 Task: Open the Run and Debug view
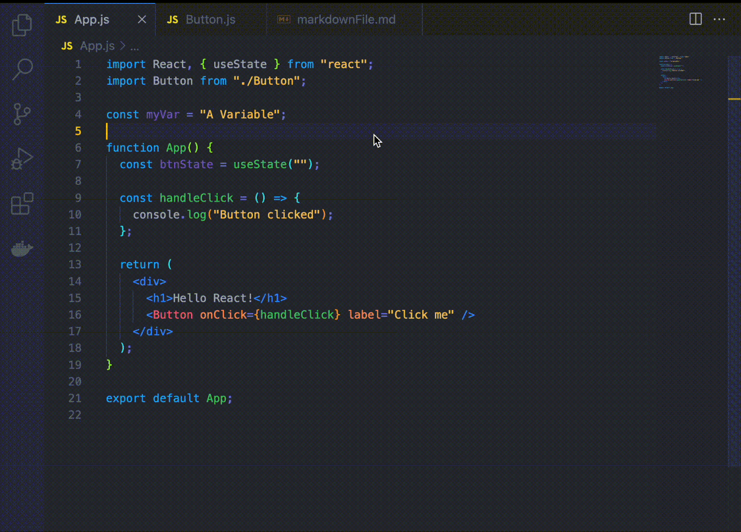click(x=22, y=159)
